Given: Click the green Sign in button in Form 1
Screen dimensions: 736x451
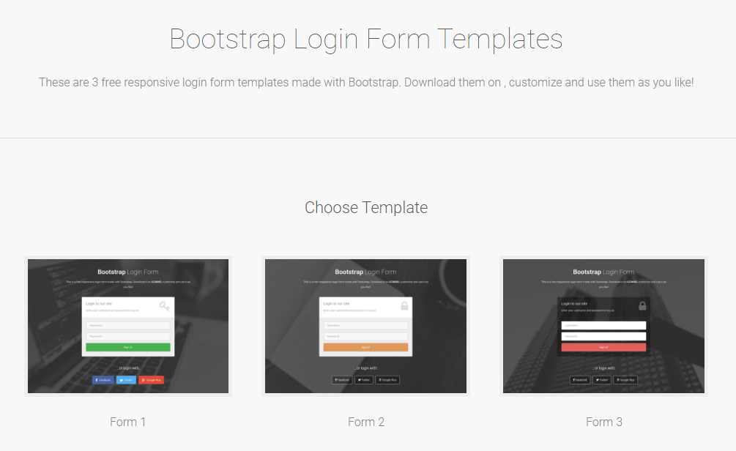Looking at the screenshot, I should pos(128,347).
